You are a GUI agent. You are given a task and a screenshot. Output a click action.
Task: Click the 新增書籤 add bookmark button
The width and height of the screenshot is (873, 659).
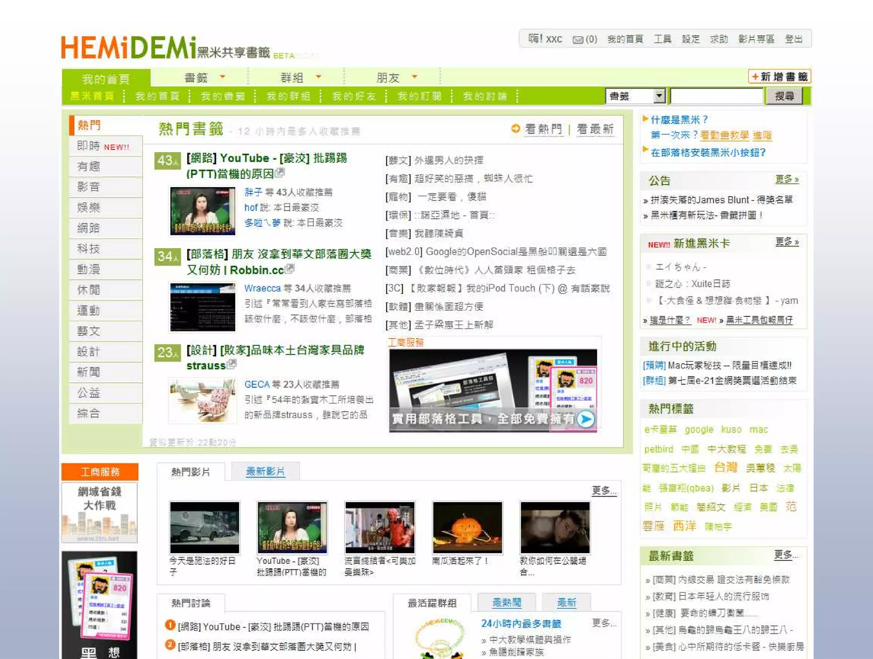779,77
